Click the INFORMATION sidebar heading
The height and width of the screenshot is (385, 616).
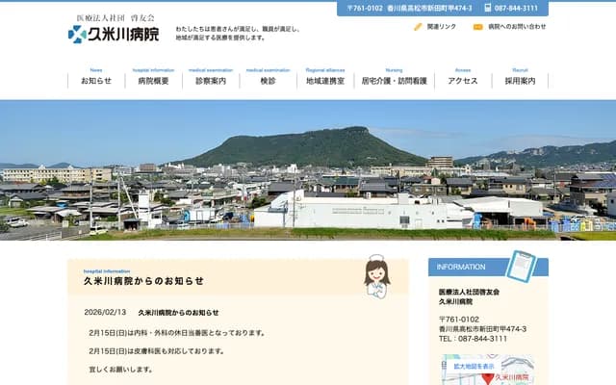pyautogui.click(x=461, y=267)
